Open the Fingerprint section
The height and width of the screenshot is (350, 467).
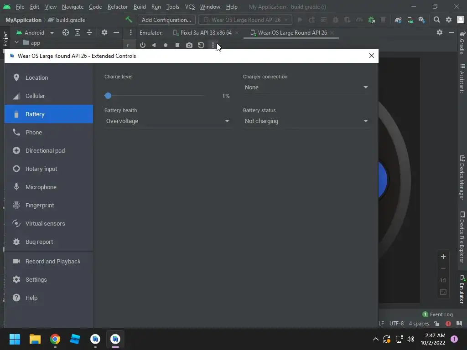coord(48,206)
